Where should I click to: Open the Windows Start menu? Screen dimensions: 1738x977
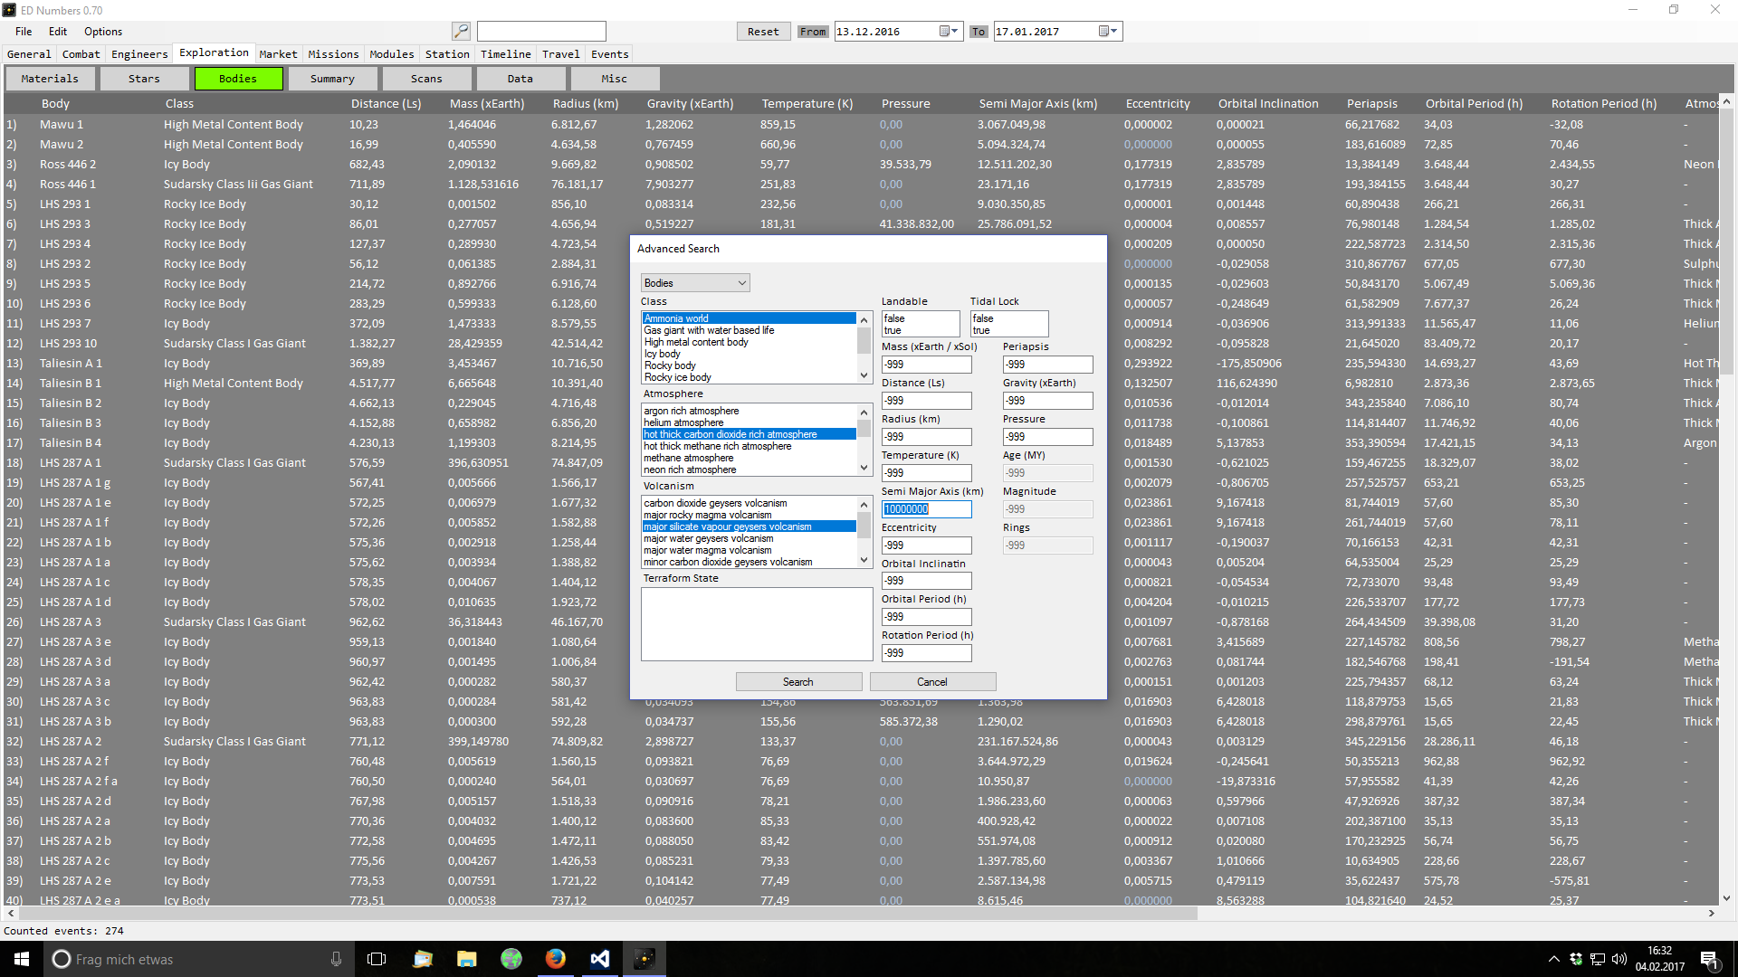click(x=22, y=959)
